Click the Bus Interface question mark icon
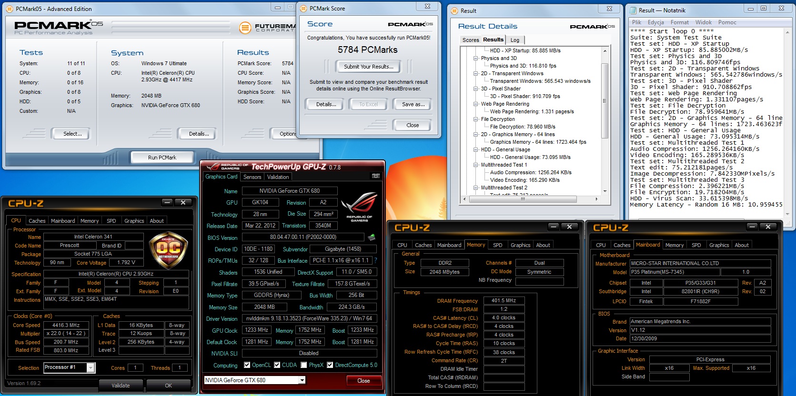This screenshot has width=796, height=396. click(375, 260)
